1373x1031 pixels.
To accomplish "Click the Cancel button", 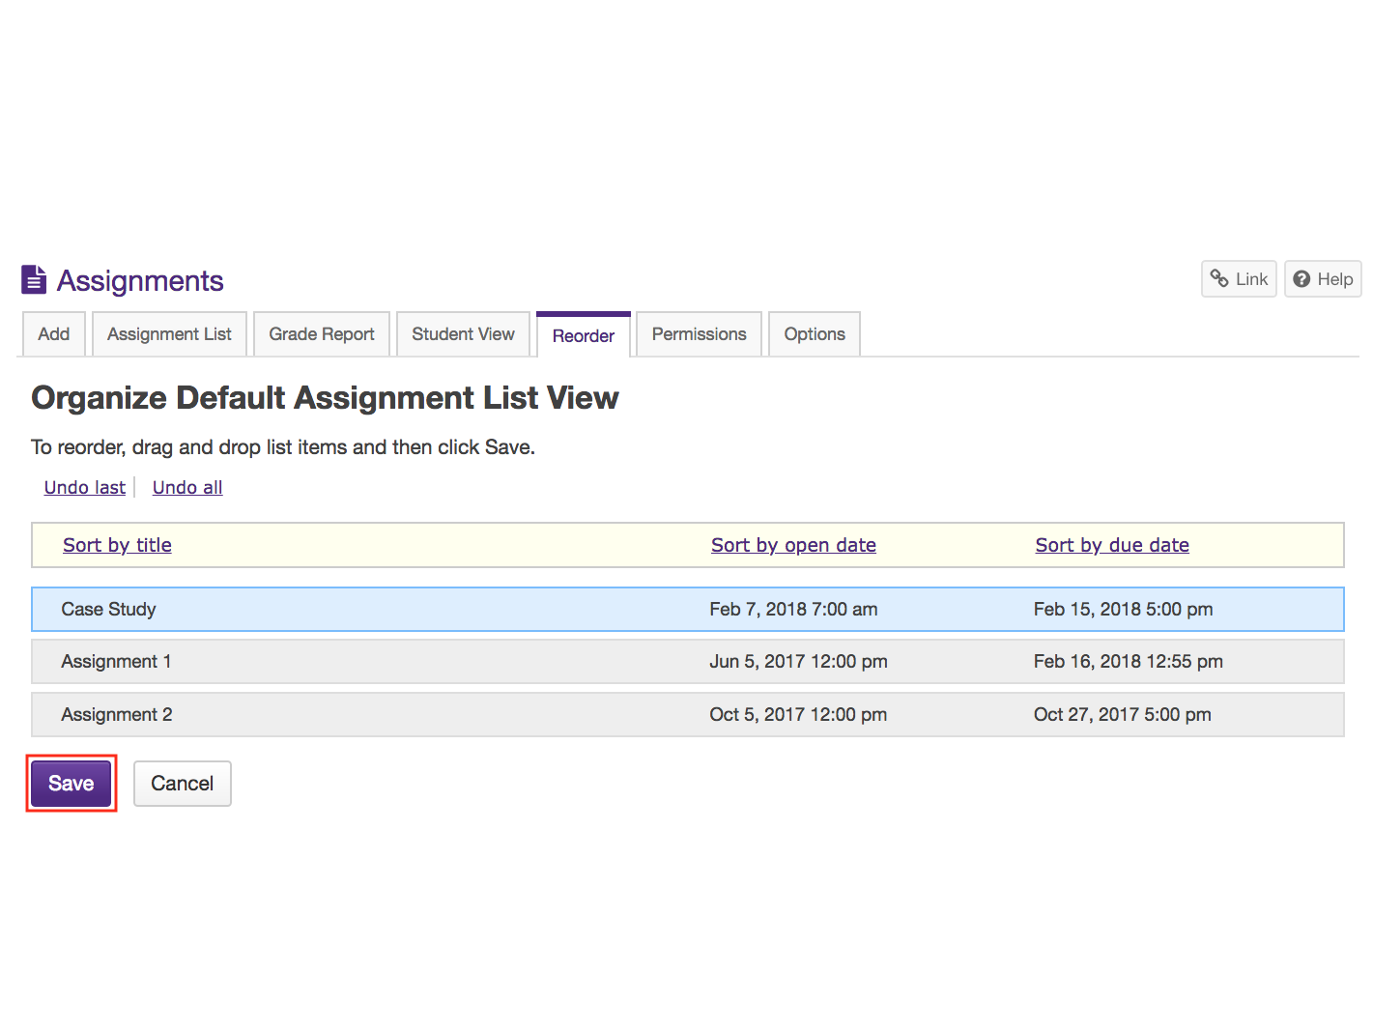I will pos(182,783).
